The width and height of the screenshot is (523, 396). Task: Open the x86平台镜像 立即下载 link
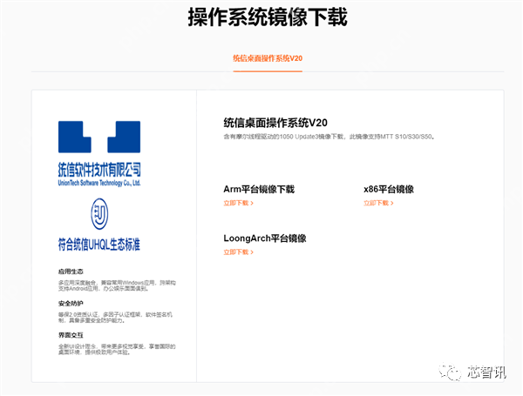[378, 203]
